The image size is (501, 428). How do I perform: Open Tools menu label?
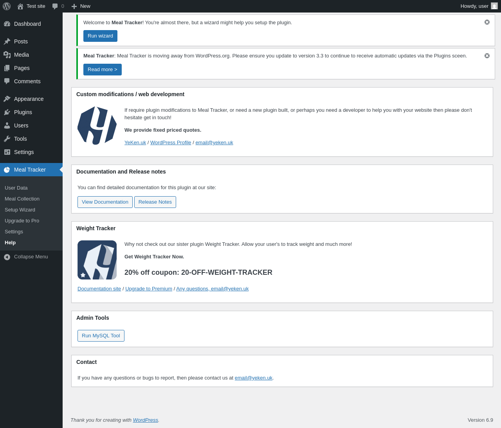(20, 139)
